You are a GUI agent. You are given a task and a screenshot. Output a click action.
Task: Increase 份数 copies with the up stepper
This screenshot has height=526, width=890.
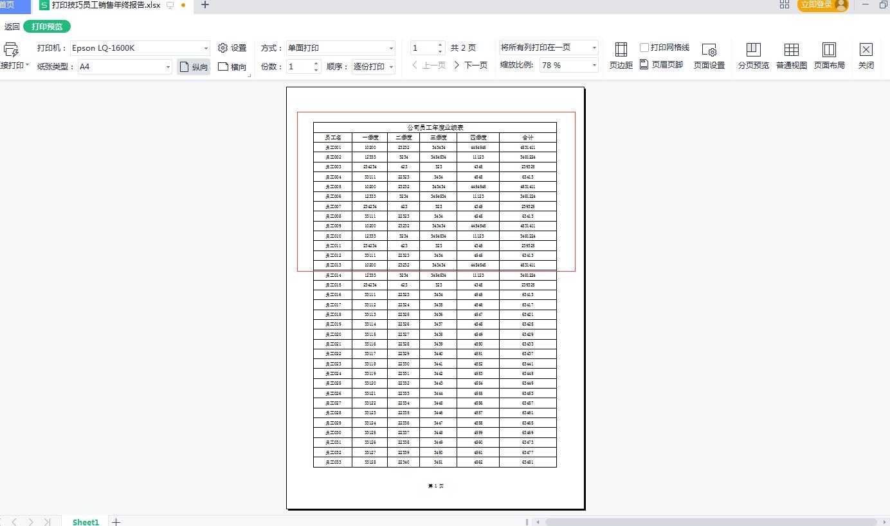(x=316, y=63)
